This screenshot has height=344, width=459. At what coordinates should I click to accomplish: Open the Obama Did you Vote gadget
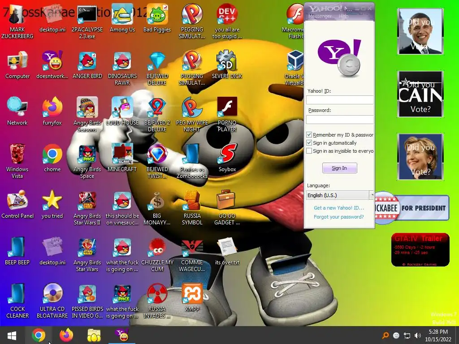tap(420, 31)
